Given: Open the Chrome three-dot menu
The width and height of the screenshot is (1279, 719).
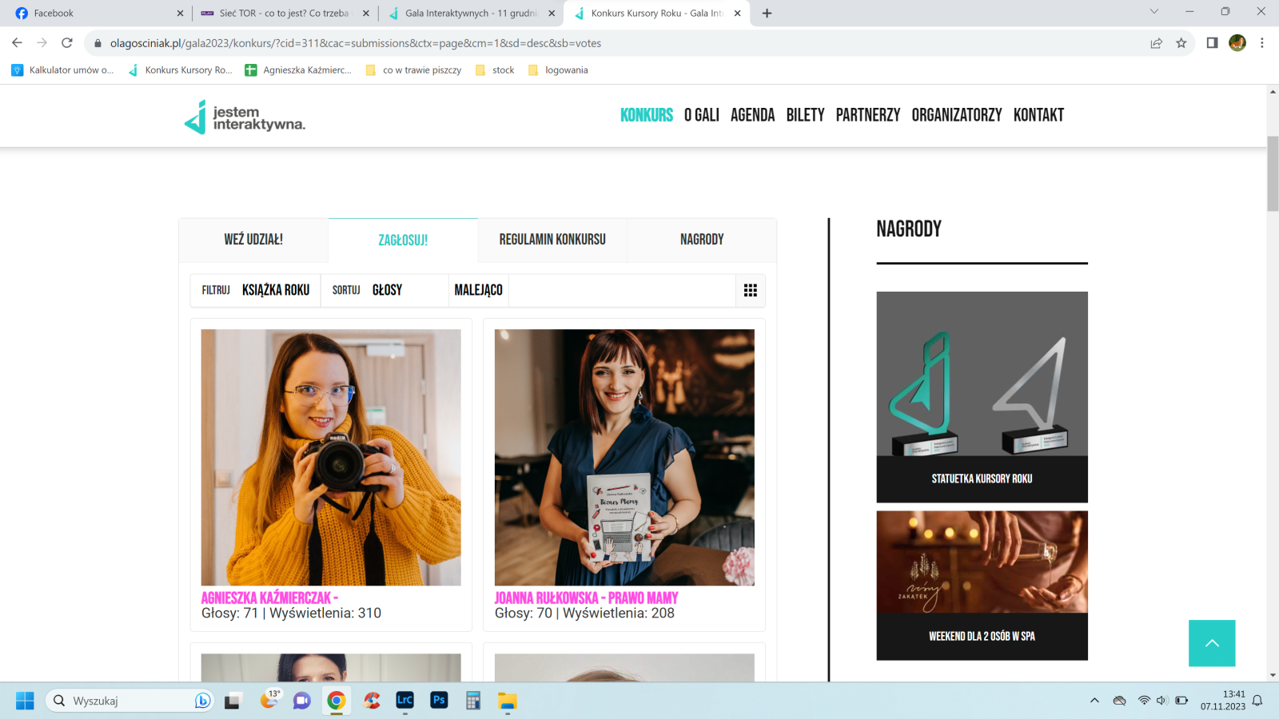Looking at the screenshot, I should point(1261,43).
